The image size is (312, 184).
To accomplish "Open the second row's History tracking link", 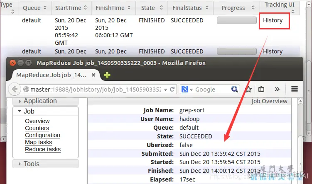I will point(273,51).
